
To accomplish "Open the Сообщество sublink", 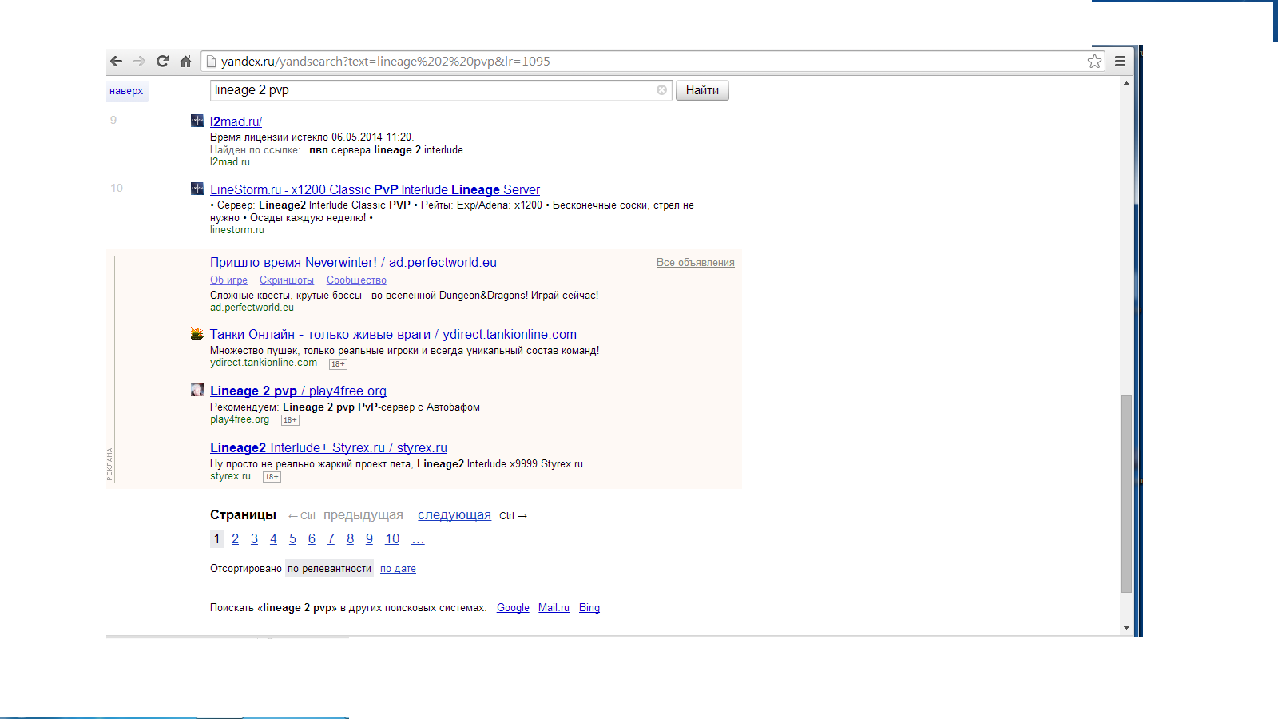I will 356,280.
